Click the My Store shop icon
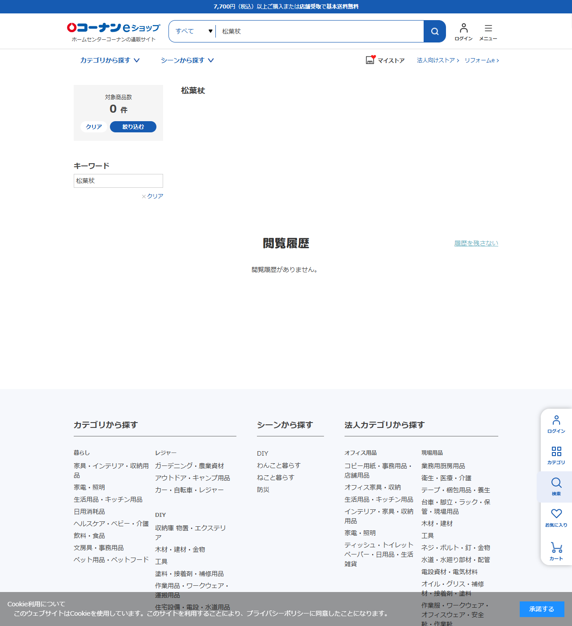This screenshot has width=572, height=626. tap(370, 60)
